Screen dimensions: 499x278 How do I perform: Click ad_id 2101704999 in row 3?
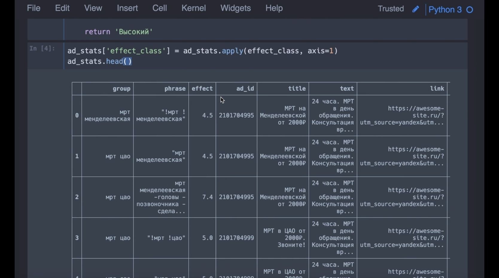pyautogui.click(x=236, y=238)
